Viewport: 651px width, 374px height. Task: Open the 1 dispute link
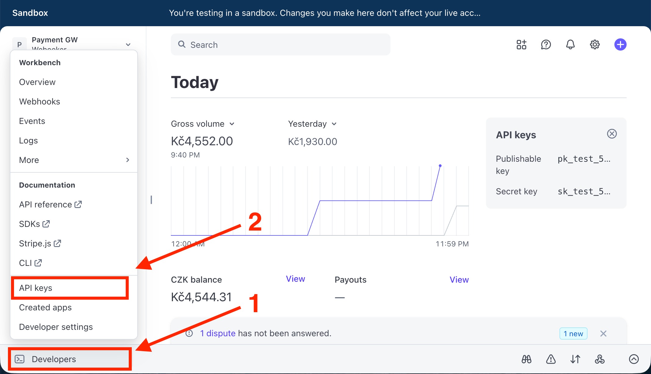pyautogui.click(x=218, y=333)
